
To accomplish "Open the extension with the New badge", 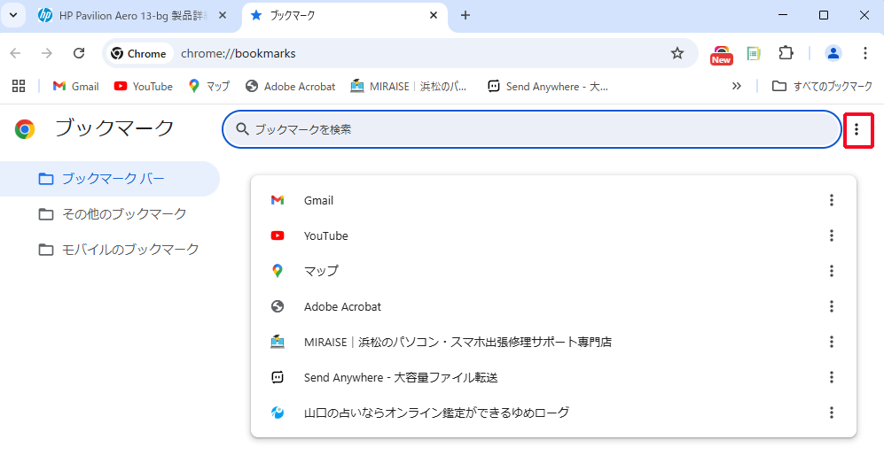I will click(721, 55).
